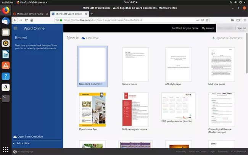Close the Microsoft Office Home tab
The height and width of the screenshot is (155, 248).
[47, 14]
